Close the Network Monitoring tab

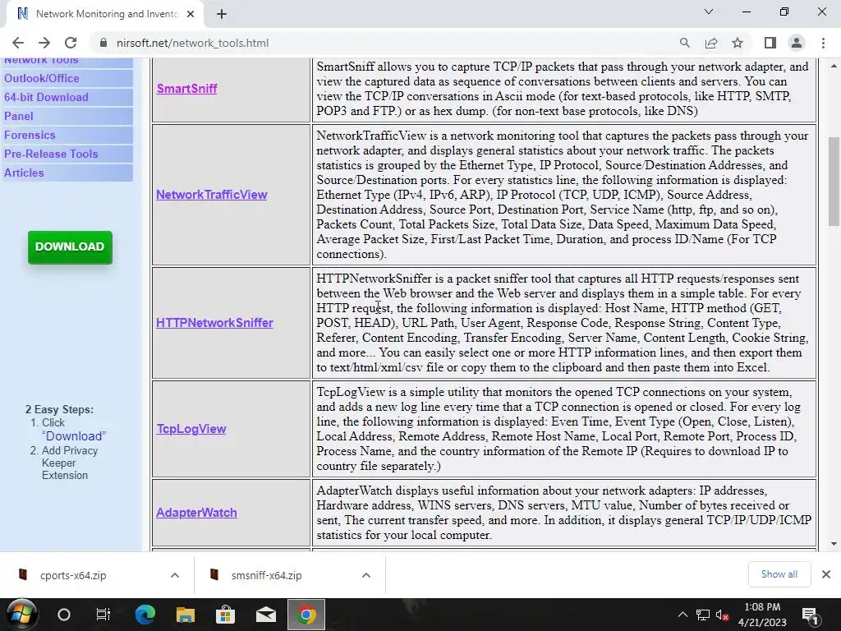[x=191, y=14]
